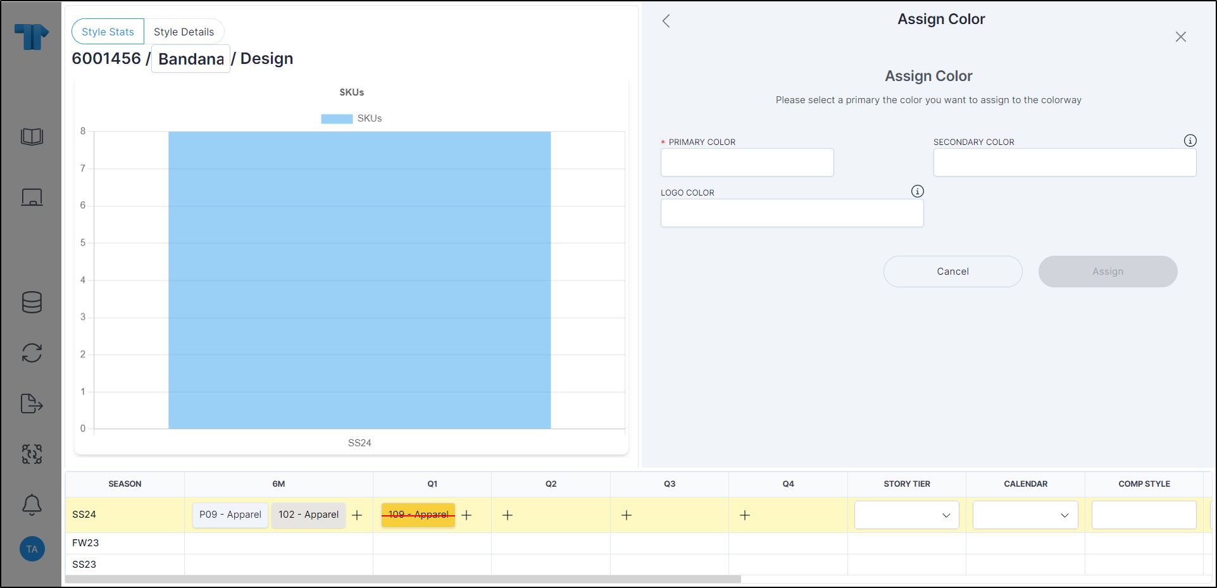Viewport: 1217px width, 588px height.
Task: Add an item in the Q2 cell for SS24
Action: click(507, 515)
